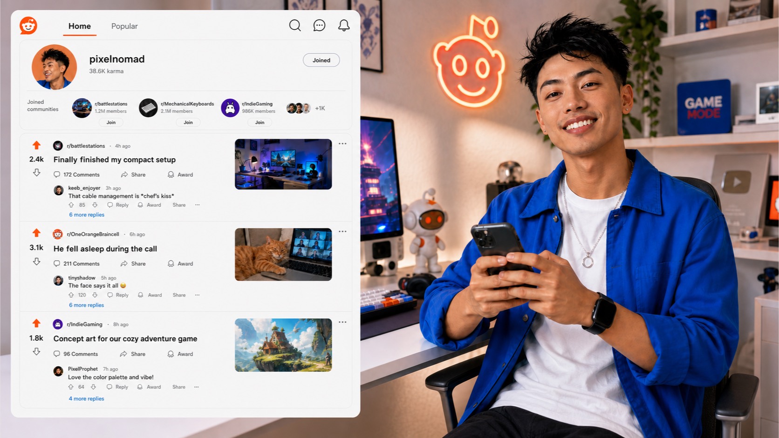Open the r/battlestations icon in Joined communities
The width and height of the screenshot is (779, 438).
[x=82, y=108]
